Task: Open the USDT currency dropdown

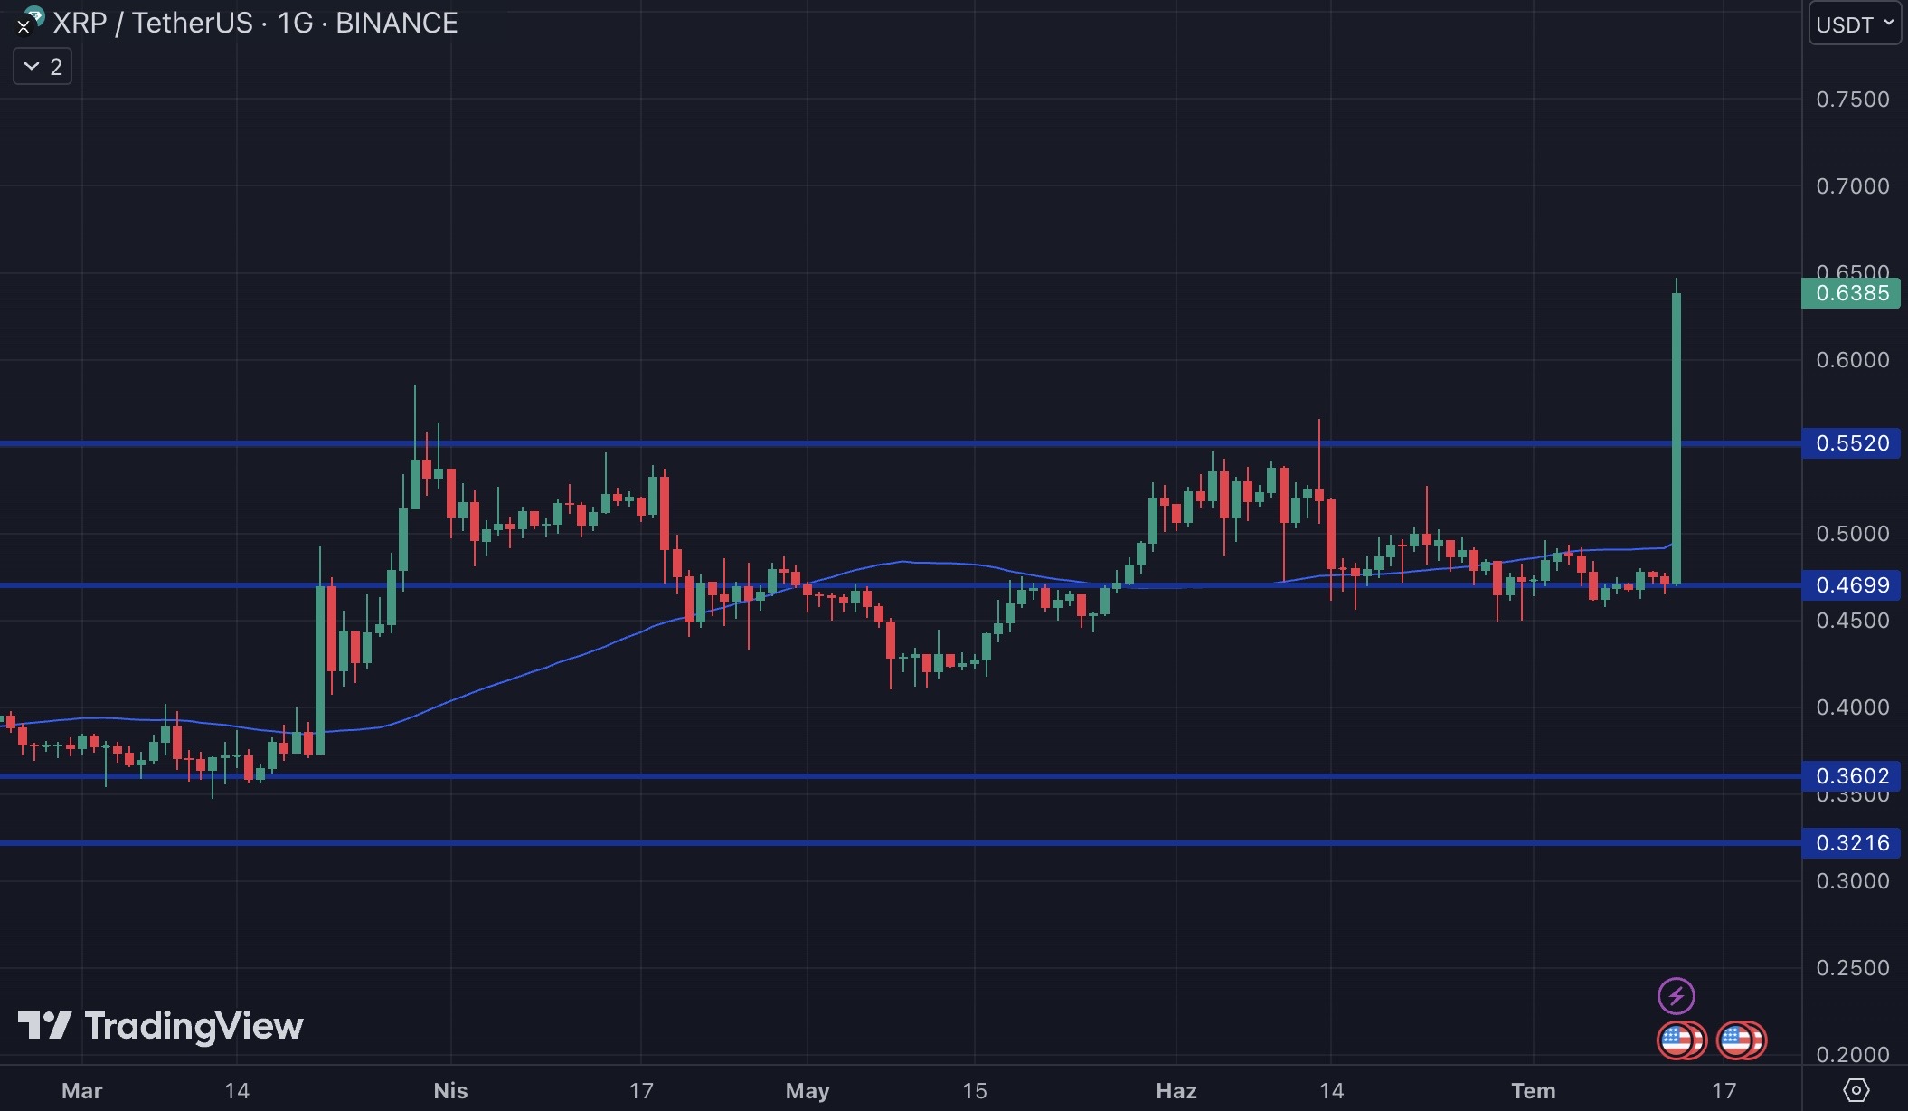Action: click(x=1855, y=24)
